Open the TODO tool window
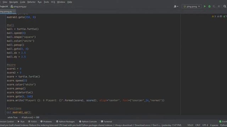This screenshot has height=127, width=227. point(32,122)
